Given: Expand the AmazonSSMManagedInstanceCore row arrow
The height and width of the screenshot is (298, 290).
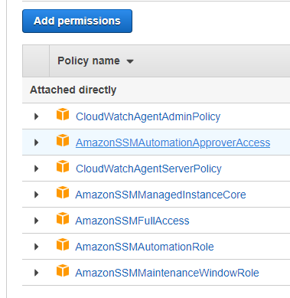Looking at the screenshot, I should pos(37,195).
